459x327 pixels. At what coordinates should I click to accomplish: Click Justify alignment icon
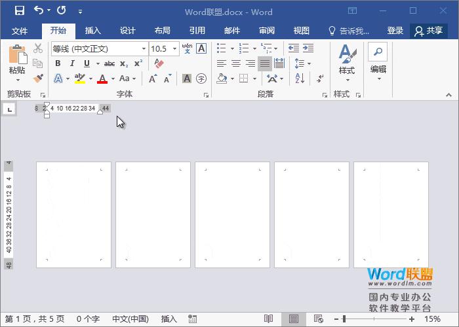pyautogui.click(x=265, y=63)
